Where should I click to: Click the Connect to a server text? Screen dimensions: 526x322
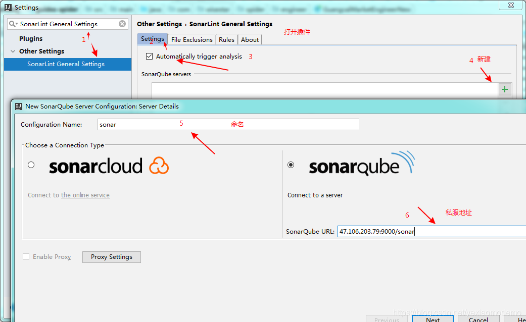tap(315, 195)
